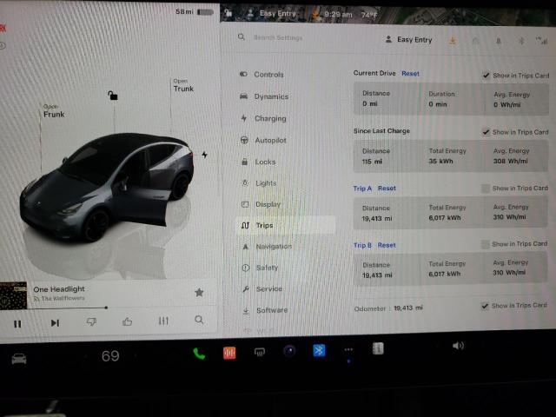Tap the 69 cabin temperature setting

pos(110,356)
